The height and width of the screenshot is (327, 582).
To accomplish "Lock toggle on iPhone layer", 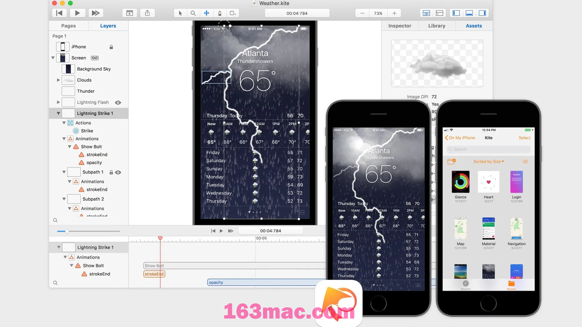I will 112,47.
